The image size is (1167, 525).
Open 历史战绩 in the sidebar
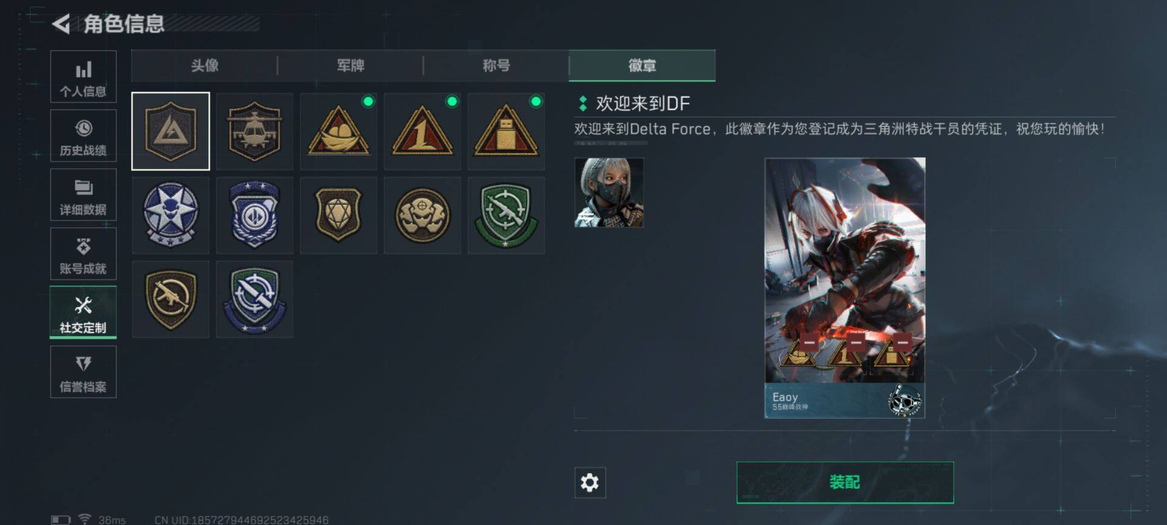click(83, 136)
